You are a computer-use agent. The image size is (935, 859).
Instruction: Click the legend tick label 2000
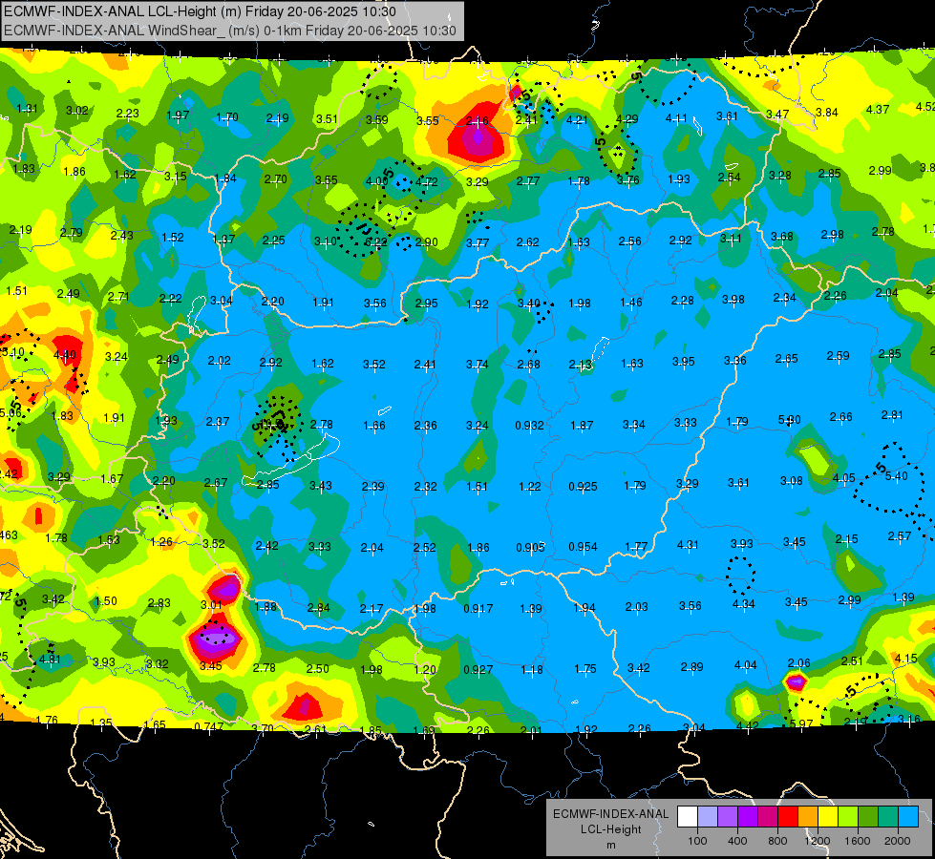(x=897, y=841)
